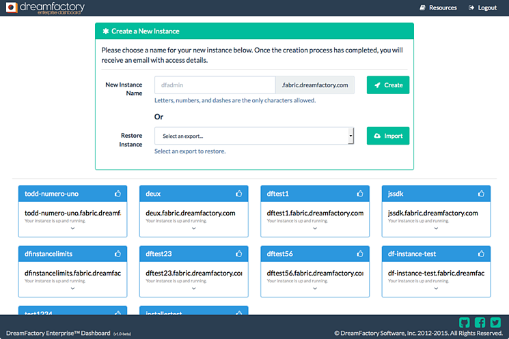Click the 'Select an export to restore.' hint
Viewport: 509px width, 339px height.
point(190,151)
